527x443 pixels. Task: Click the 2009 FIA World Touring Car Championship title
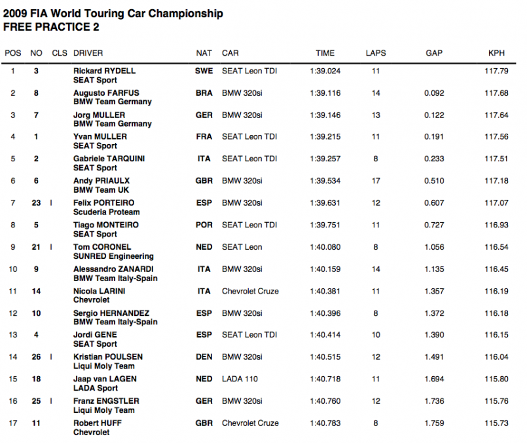point(113,13)
